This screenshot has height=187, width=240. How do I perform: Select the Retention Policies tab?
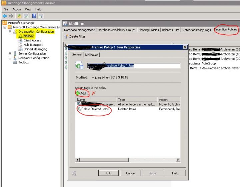(x=226, y=29)
